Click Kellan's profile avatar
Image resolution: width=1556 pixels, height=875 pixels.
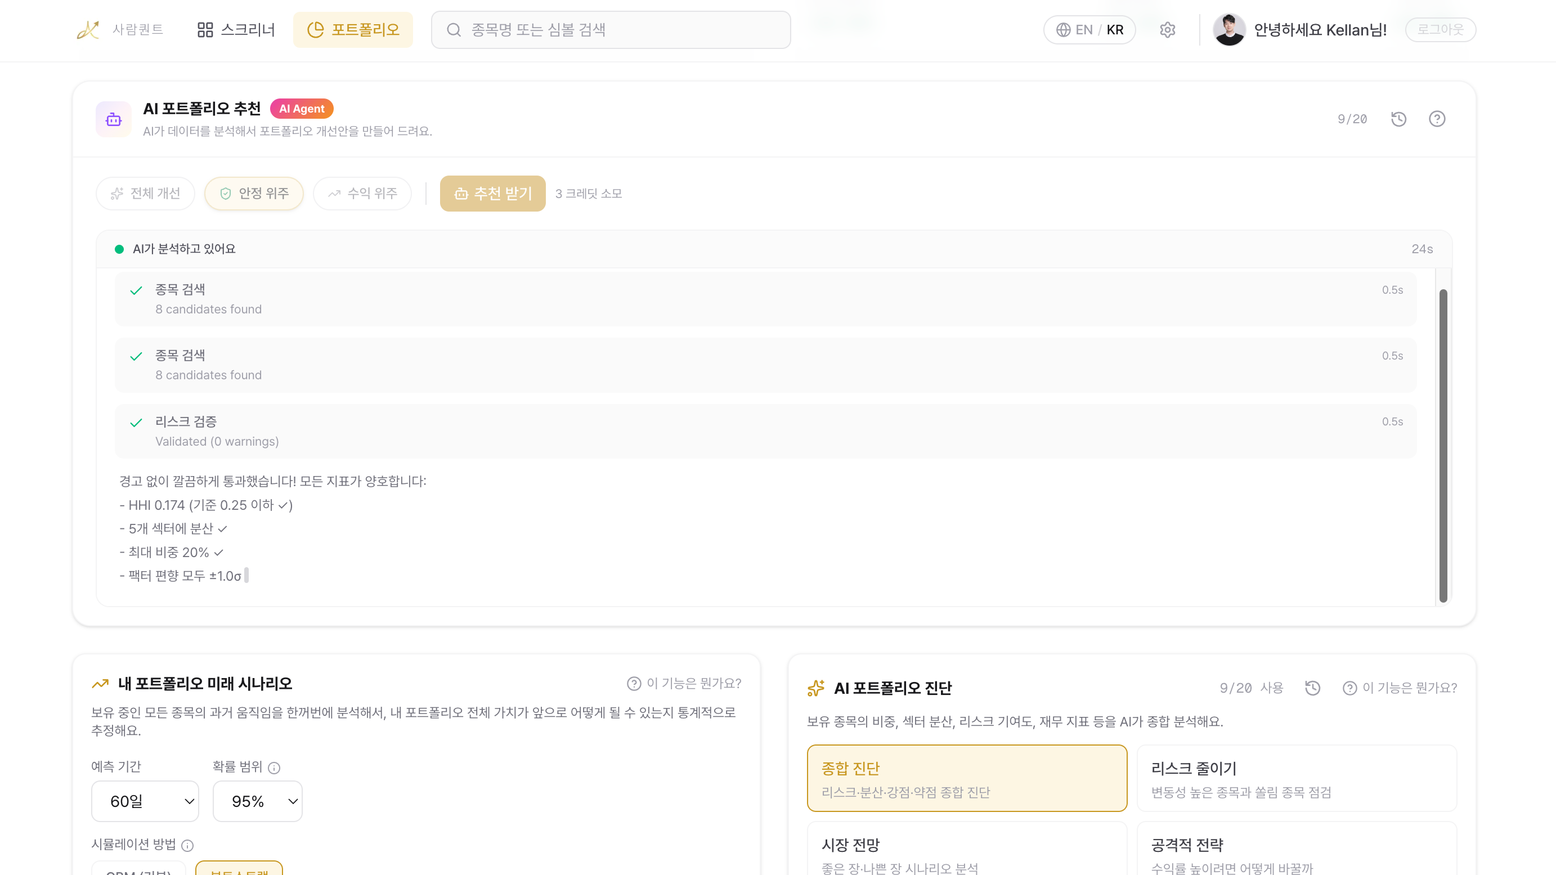(x=1228, y=30)
